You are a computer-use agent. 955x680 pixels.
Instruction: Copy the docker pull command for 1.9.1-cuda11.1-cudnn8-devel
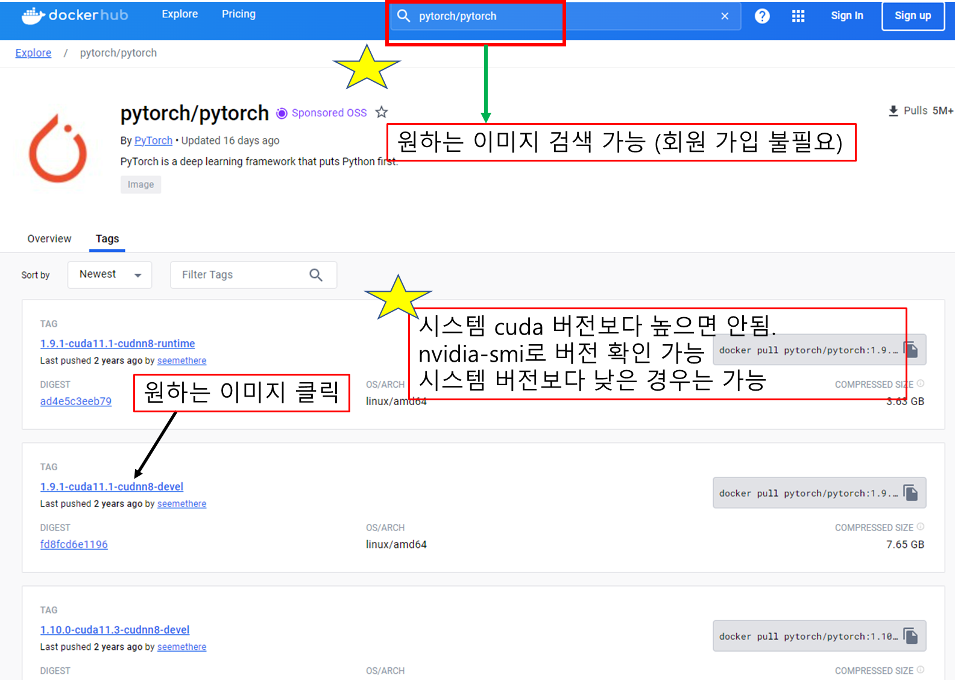point(910,493)
